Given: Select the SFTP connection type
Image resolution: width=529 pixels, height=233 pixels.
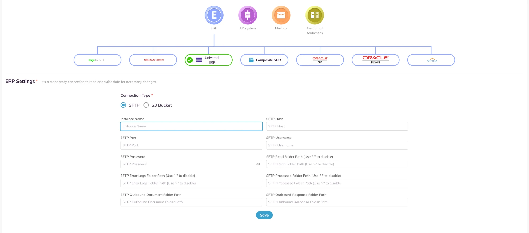Looking at the screenshot, I should click(x=123, y=105).
